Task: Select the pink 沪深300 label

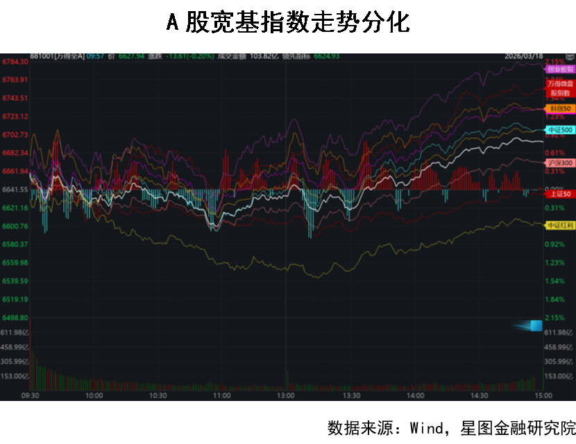Action: click(x=560, y=163)
